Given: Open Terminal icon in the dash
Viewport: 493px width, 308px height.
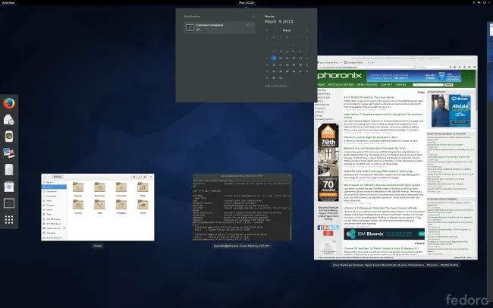Looking at the screenshot, I should pyautogui.click(x=9, y=203).
